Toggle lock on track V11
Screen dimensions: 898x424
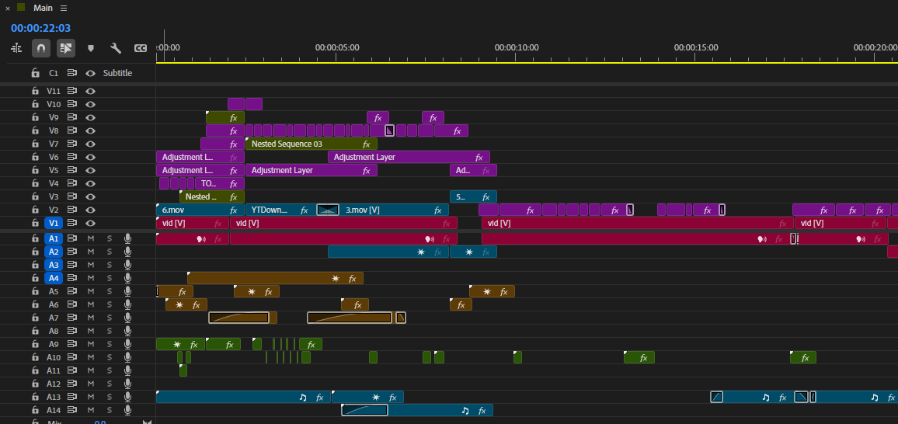click(36, 91)
